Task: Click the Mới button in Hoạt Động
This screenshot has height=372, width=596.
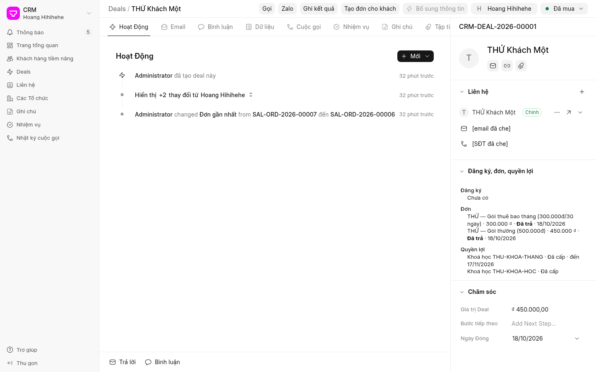Action: [416, 56]
